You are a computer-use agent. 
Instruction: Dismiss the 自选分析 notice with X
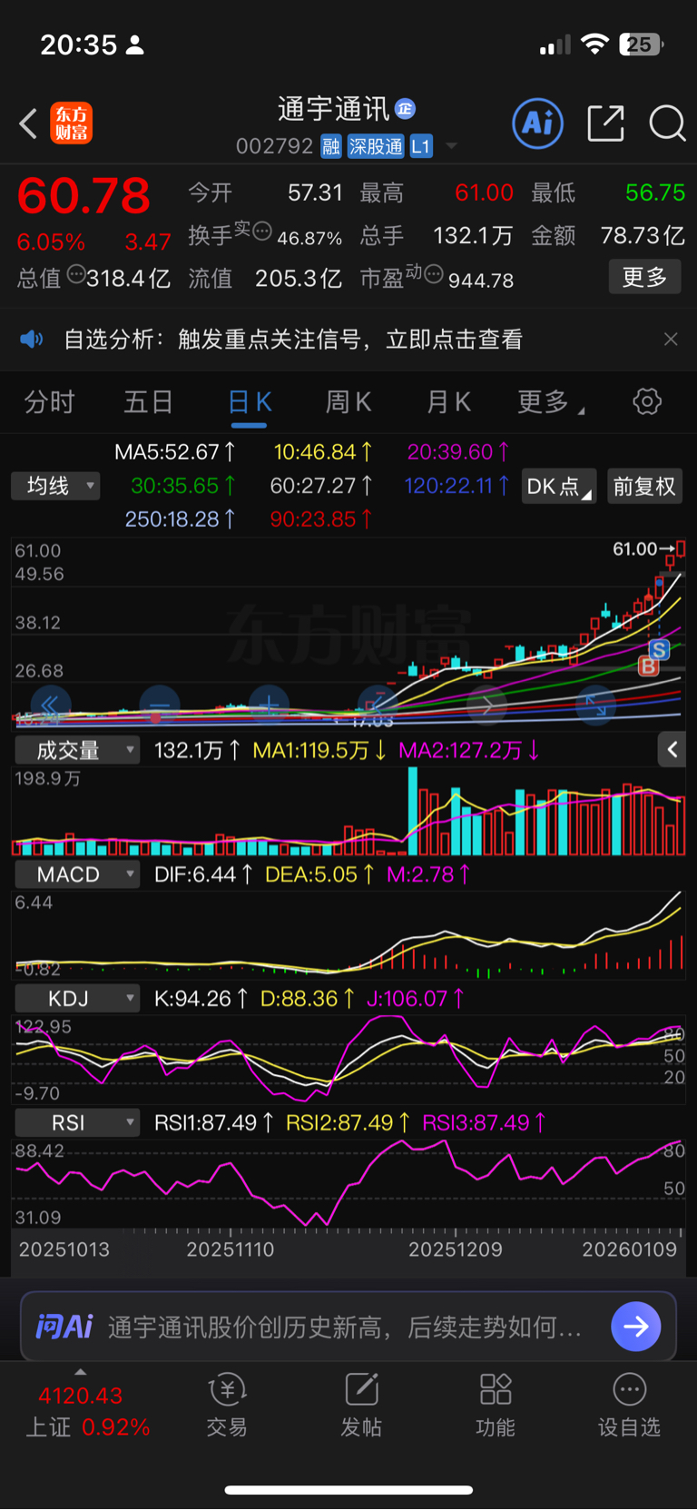click(x=671, y=340)
